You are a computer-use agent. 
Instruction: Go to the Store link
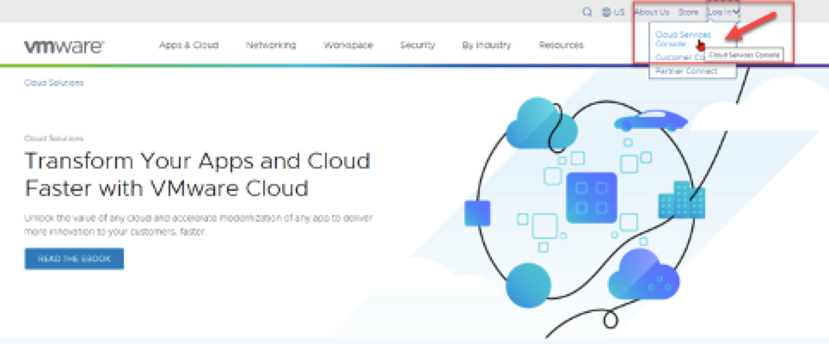coord(688,12)
